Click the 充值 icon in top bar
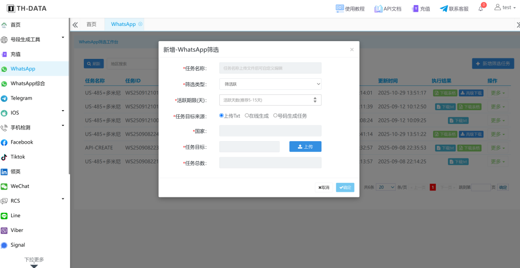This screenshot has height=268, width=520. point(415,9)
